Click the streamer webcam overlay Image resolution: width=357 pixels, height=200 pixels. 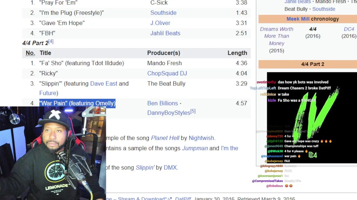[x=53, y=153]
